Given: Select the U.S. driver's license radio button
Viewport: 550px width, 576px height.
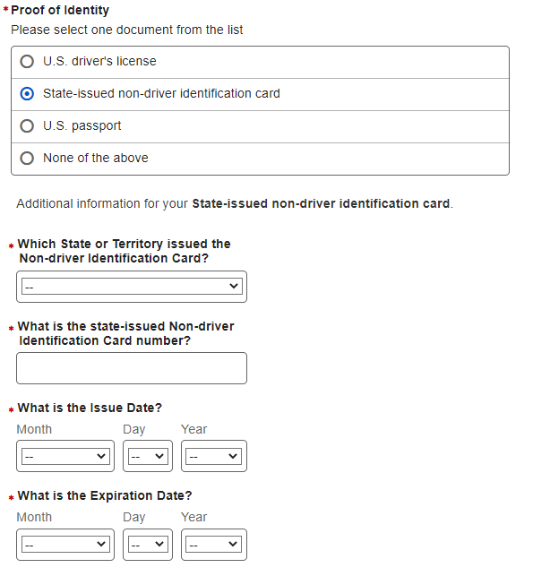Looking at the screenshot, I should 27,62.
